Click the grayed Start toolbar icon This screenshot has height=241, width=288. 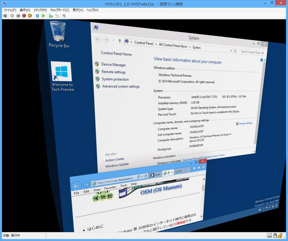[x=12, y=16]
